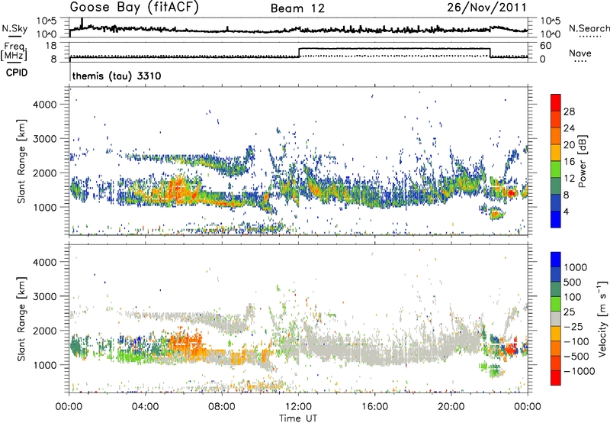The width and height of the screenshot is (610, 423).
Task: Click the 60 tick on the Nave axis
Action: pyautogui.click(x=546, y=46)
